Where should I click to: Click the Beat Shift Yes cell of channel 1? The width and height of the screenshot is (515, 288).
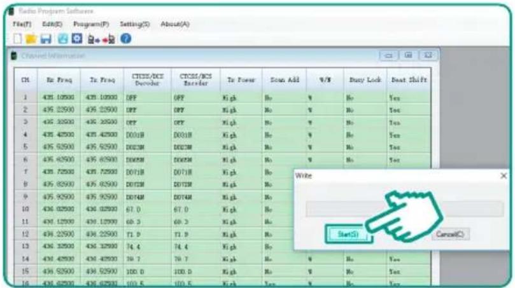409,97
